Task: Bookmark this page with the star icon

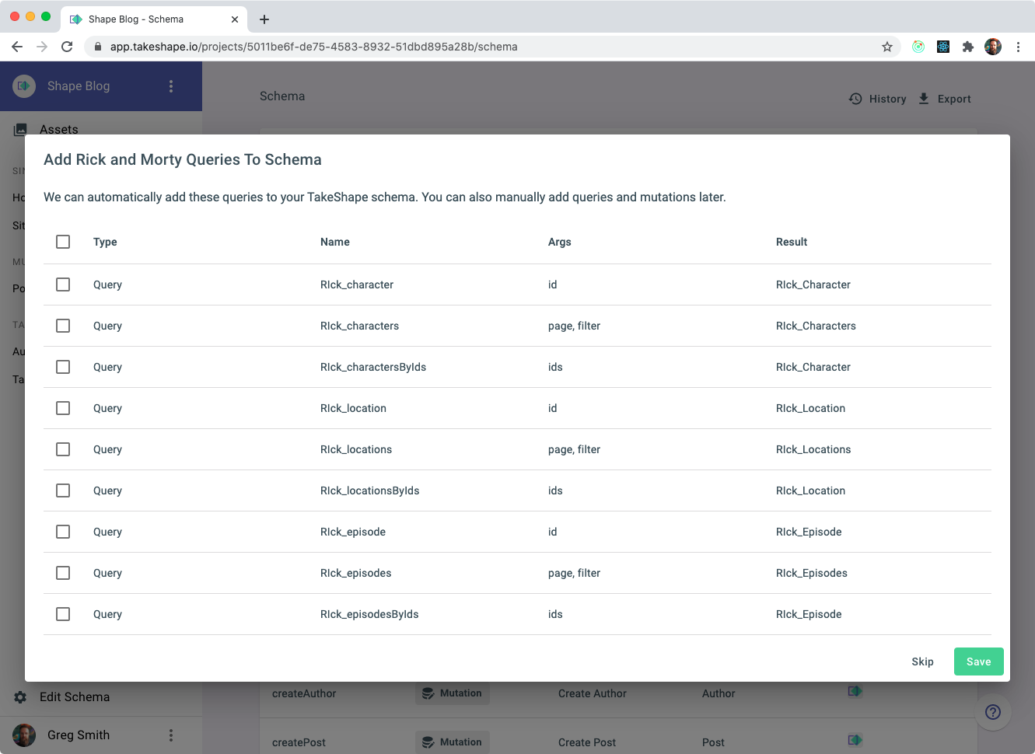Action: (887, 47)
